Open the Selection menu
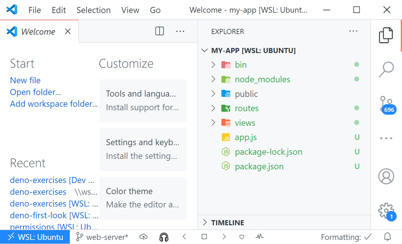Image resolution: width=402 pixels, height=244 pixels. point(93,10)
